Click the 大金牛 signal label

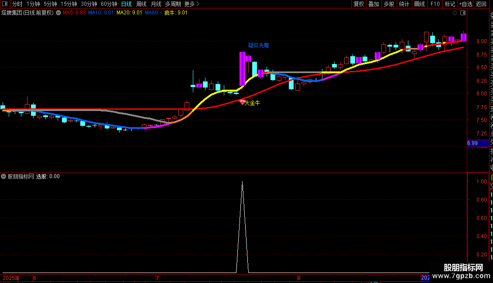click(253, 103)
